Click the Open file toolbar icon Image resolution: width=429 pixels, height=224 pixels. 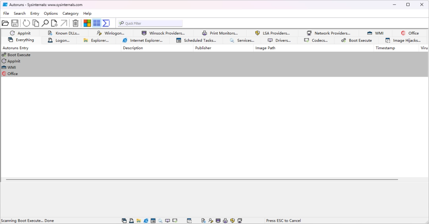tap(5, 23)
